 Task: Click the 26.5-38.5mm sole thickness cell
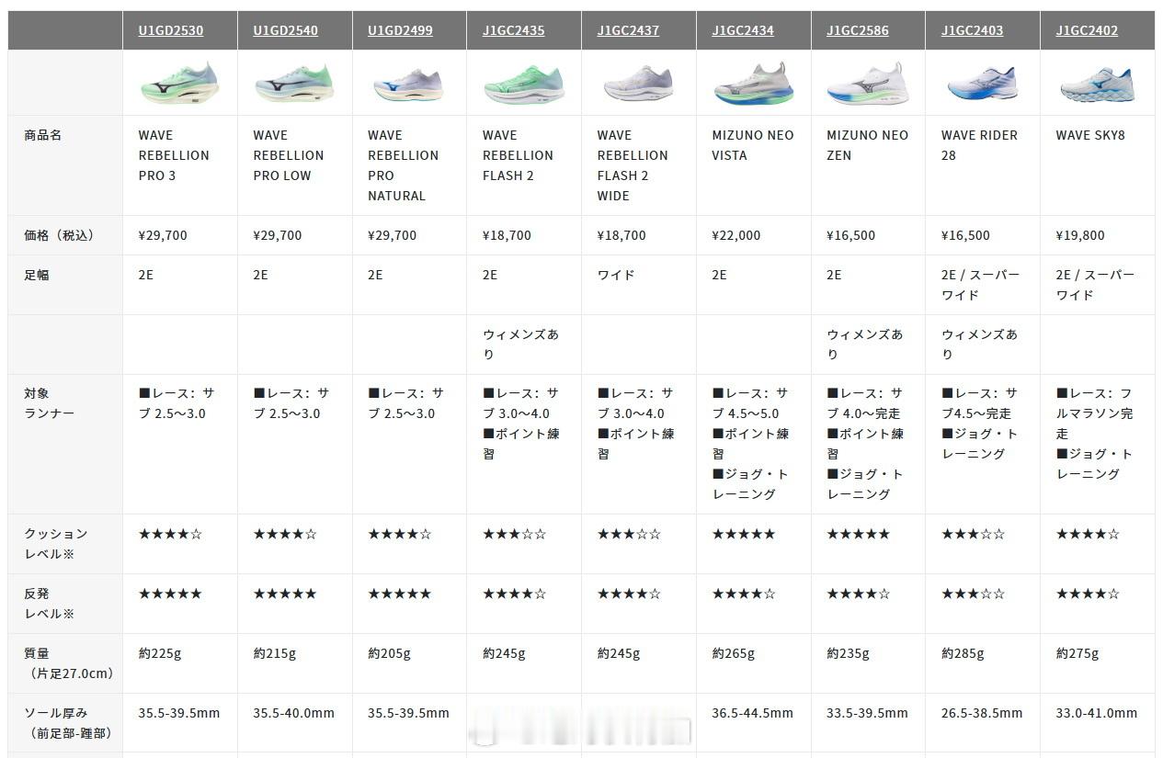pos(983,723)
